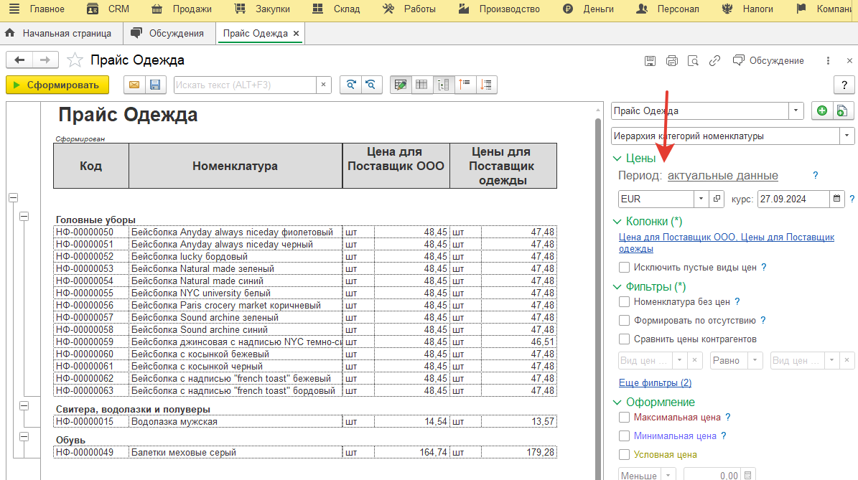This screenshot has height=480, width=858.
Task: Click the find next search icon
Action: 350,85
